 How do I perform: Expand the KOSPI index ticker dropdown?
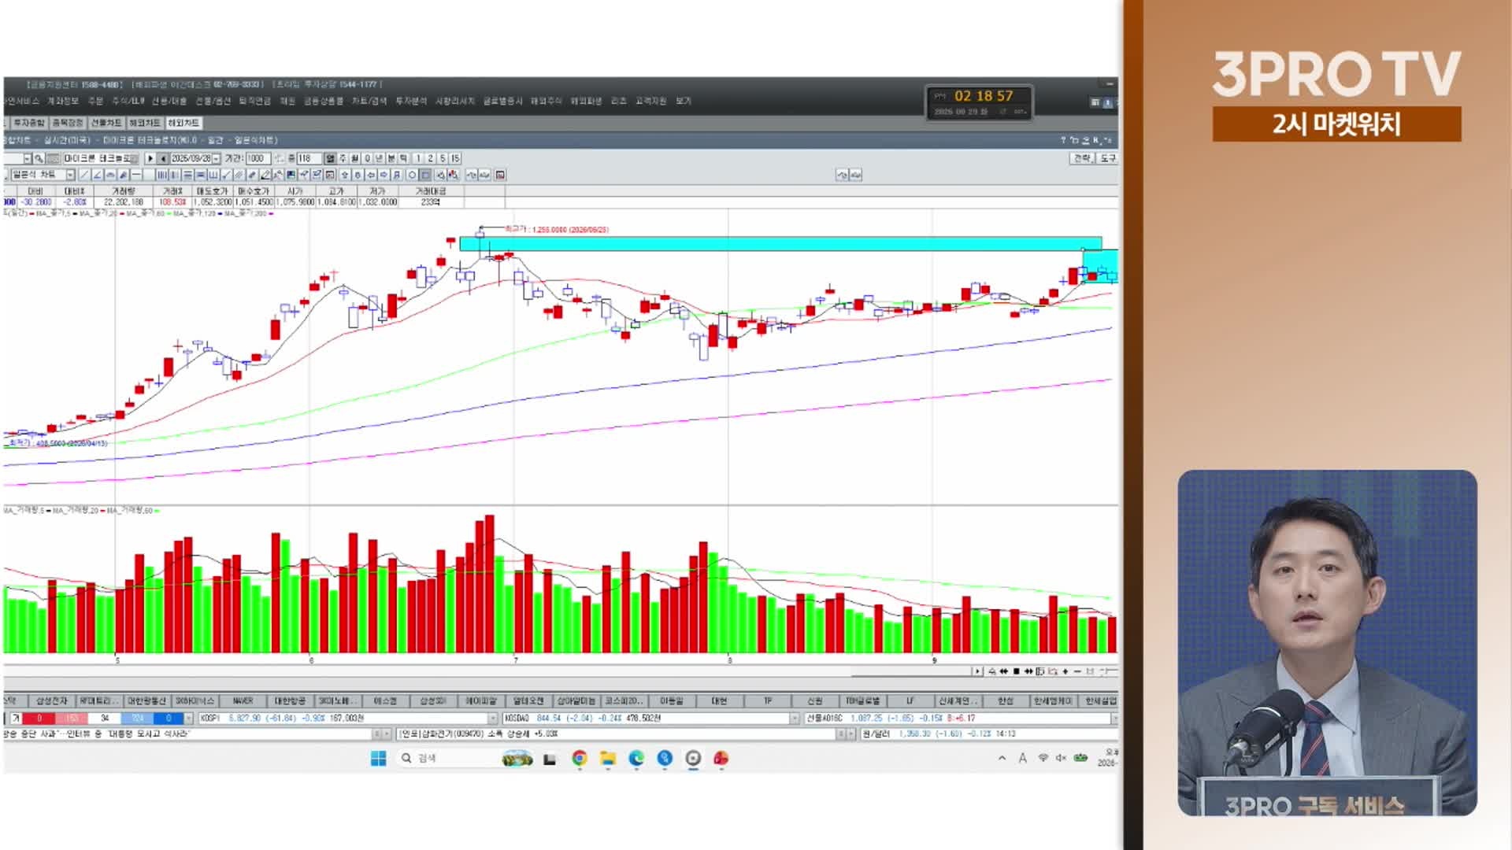point(493,718)
